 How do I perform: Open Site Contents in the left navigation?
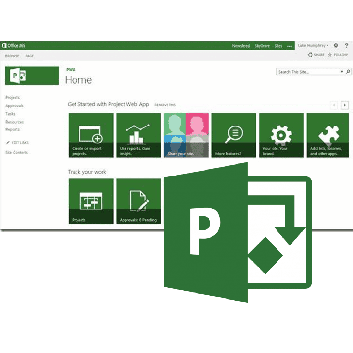[17, 152]
